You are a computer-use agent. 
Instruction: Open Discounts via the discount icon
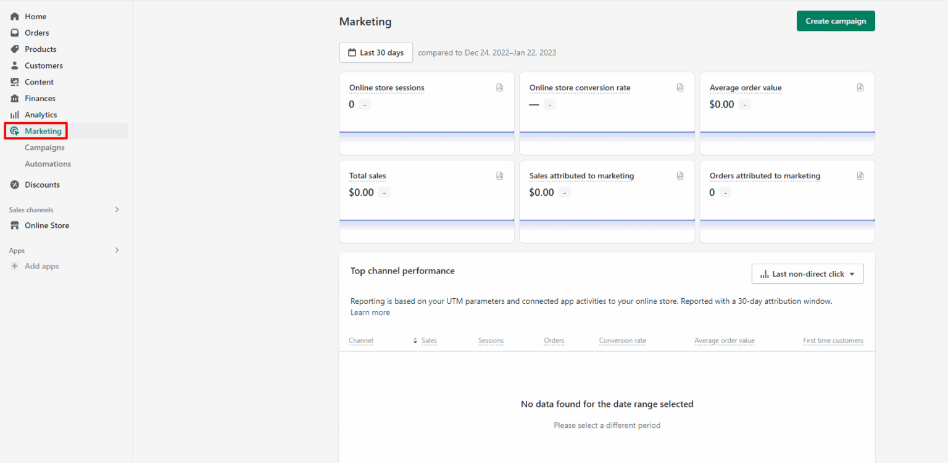[14, 184]
